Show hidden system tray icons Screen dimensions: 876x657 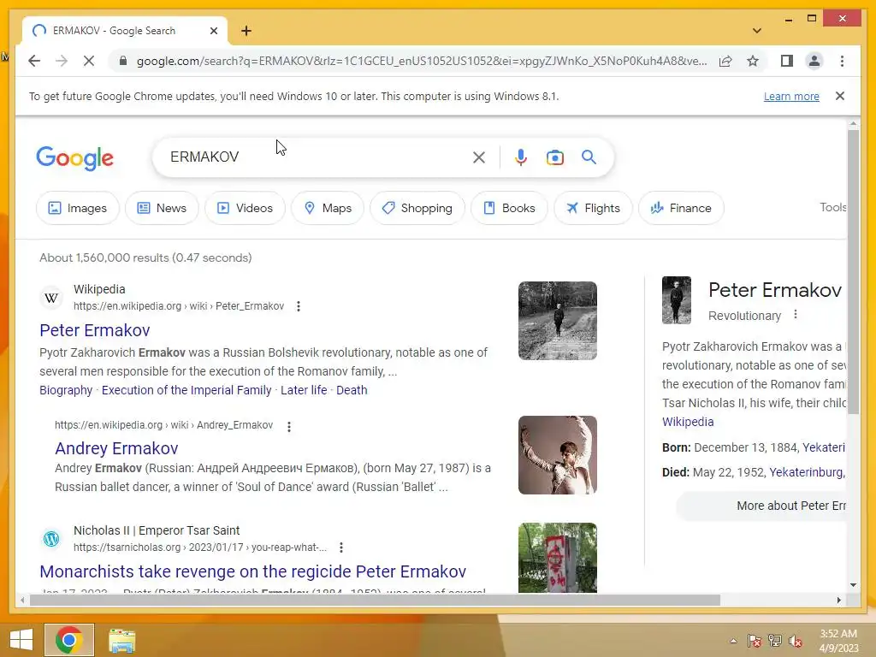(x=733, y=641)
